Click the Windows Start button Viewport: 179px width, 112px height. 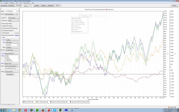tap(3, 110)
